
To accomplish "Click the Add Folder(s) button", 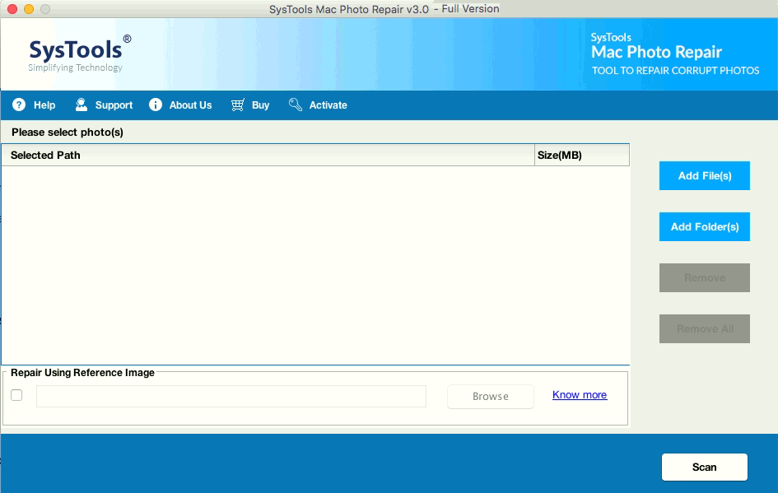I will (x=705, y=226).
